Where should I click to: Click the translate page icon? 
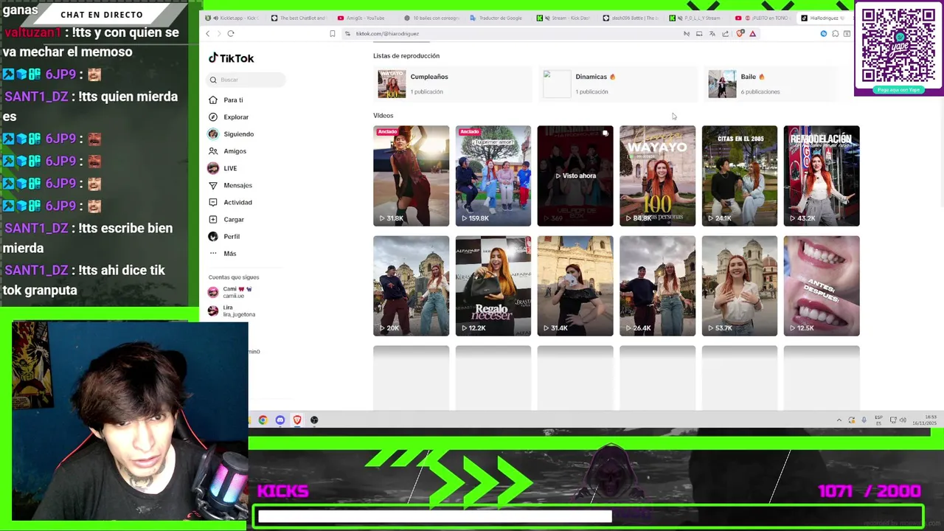click(x=712, y=33)
